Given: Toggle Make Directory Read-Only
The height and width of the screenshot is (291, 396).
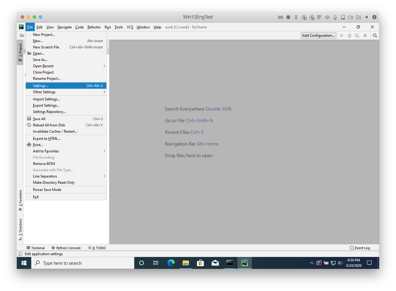Looking at the screenshot, I should pos(66,183).
